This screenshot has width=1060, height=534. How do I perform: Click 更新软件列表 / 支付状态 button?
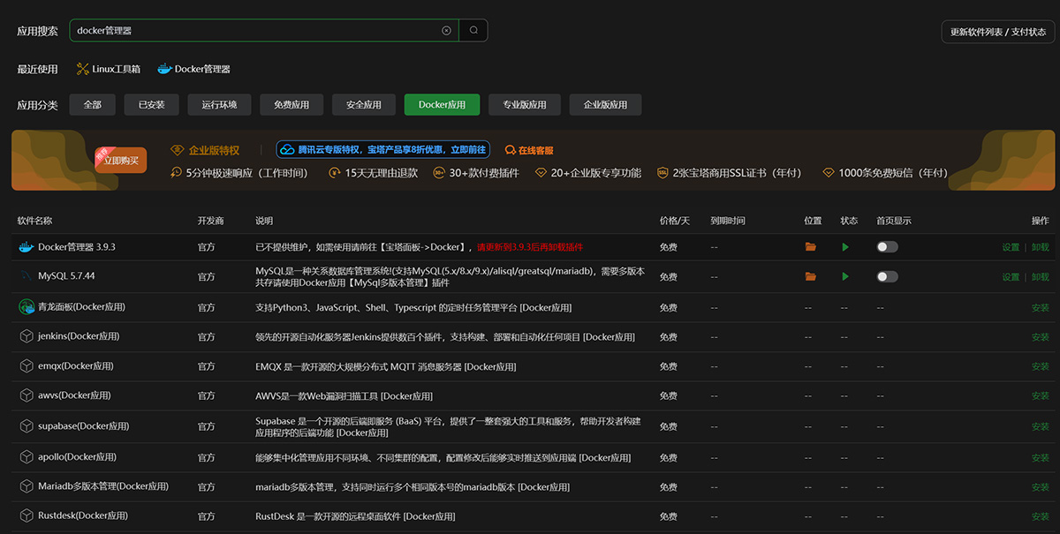tap(997, 32)
